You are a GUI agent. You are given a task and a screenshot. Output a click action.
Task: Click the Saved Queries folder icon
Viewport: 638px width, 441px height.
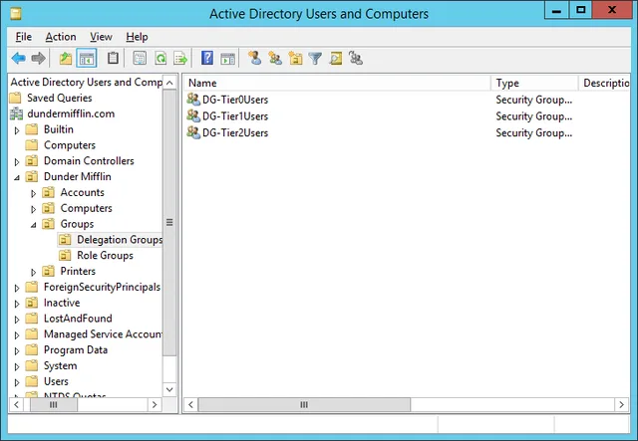[16, 98]
